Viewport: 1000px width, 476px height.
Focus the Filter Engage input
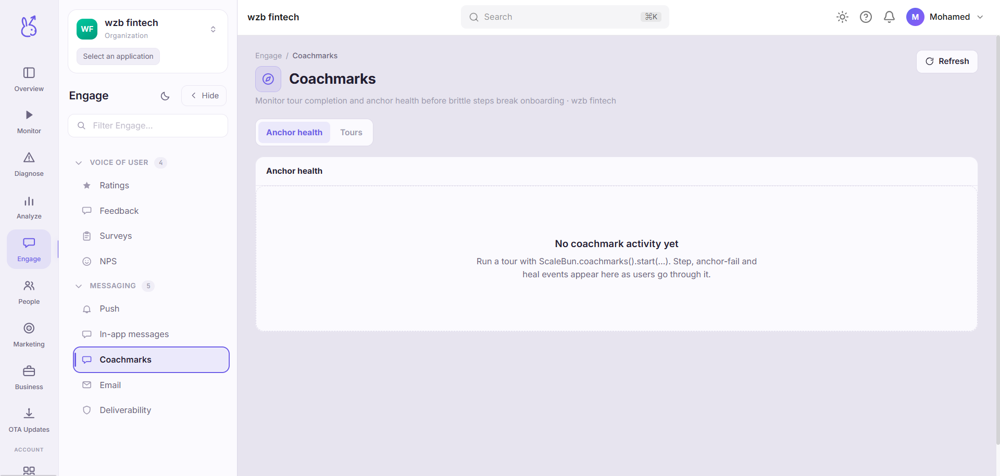[x=148, y=125]
